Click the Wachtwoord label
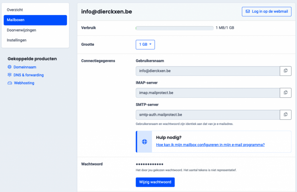Image resolution: width=297 pixels, height=192 pixels. (x=92, y=164)
